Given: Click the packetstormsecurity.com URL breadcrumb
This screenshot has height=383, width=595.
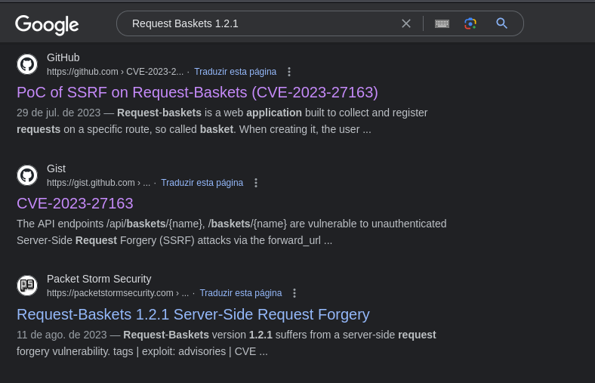Looking at the screenshot, I should pos(118,293).
